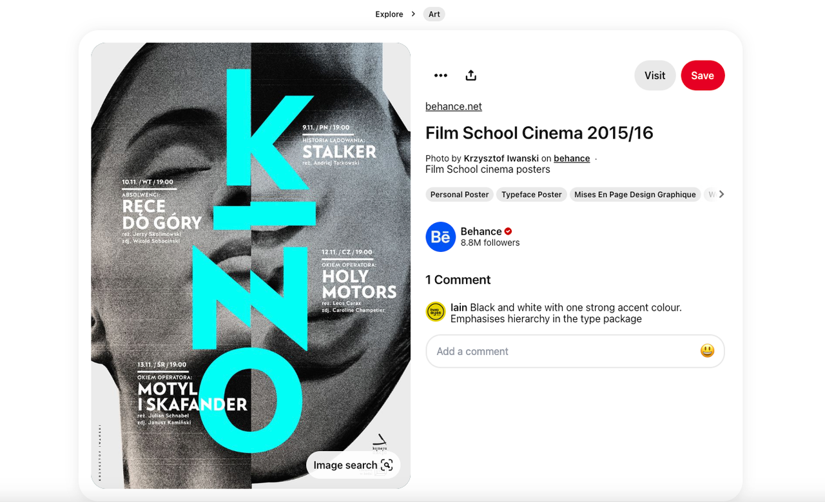Screen dimensions: 825x502
Task: Select the Personal Poster tag
Action: click(460, 195)
